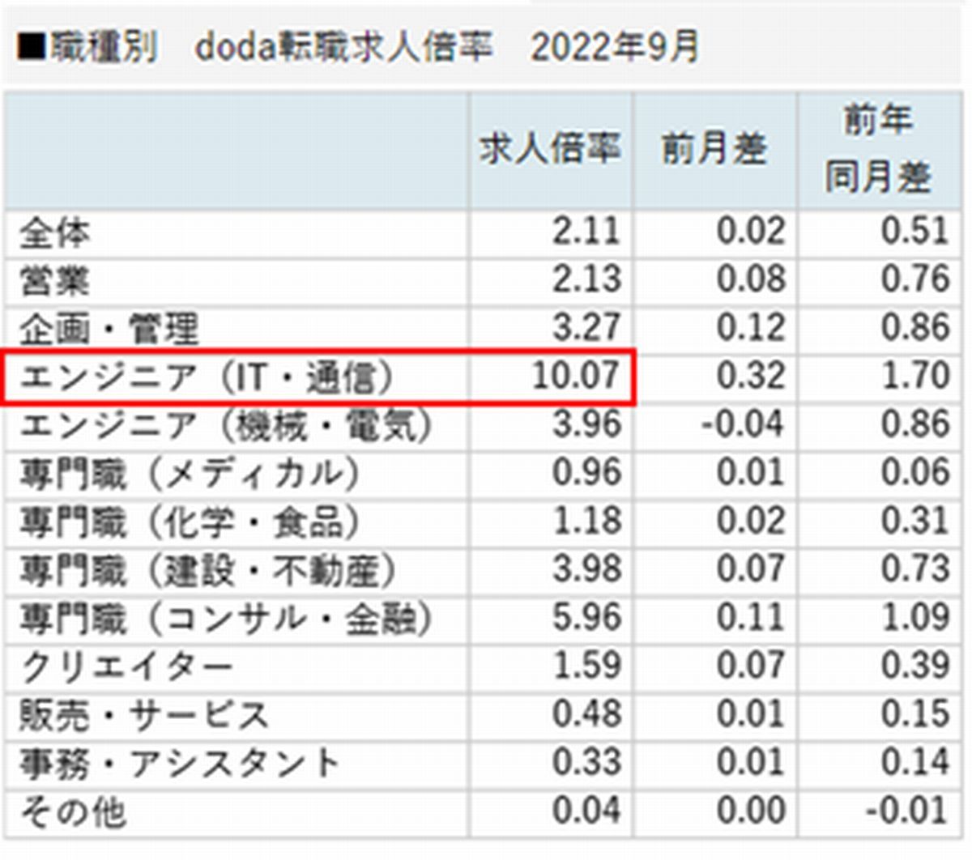Click the value '5.96' for 専門職(コンサル・金融)
Image resolution: width=972 pixels, height=860 pixels.
click(587, 617)
